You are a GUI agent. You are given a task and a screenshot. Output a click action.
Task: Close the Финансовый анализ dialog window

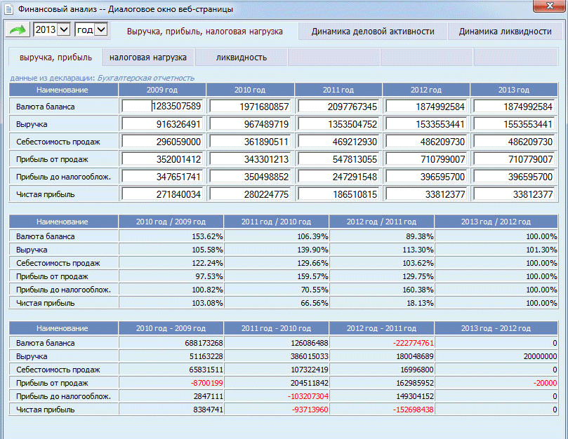550,6
